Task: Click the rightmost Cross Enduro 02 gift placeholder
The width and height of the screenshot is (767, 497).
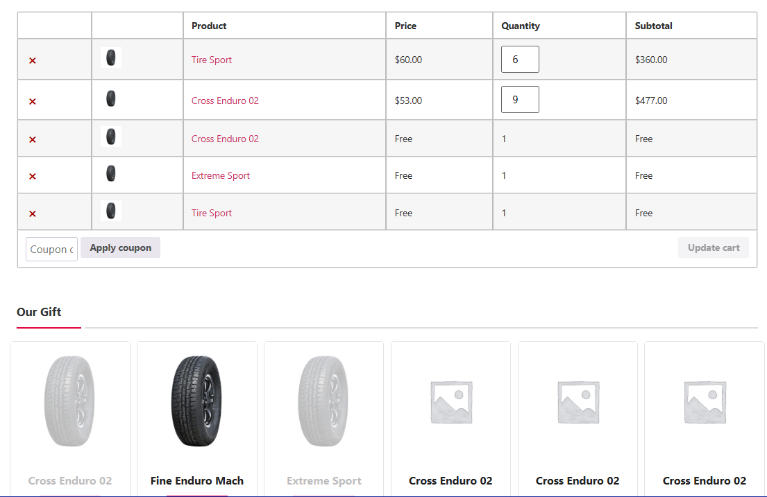Action: [x=704, y=402]
